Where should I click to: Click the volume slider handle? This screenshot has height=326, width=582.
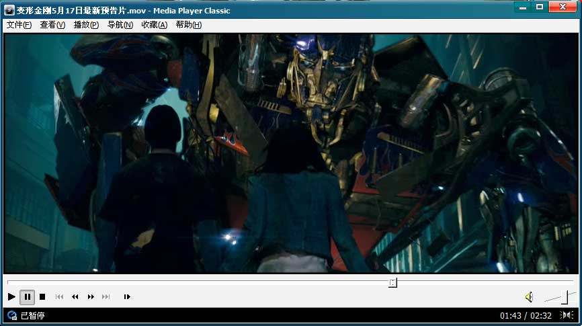(565, 297)
